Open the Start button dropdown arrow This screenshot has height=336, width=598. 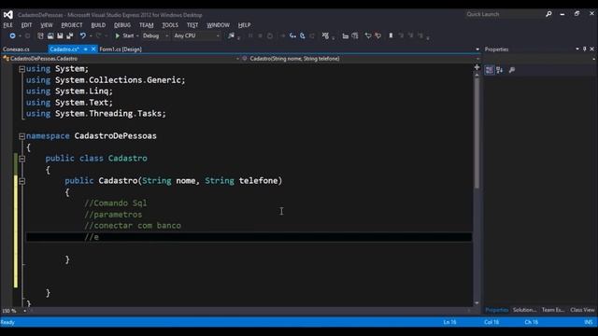point(137,35)
